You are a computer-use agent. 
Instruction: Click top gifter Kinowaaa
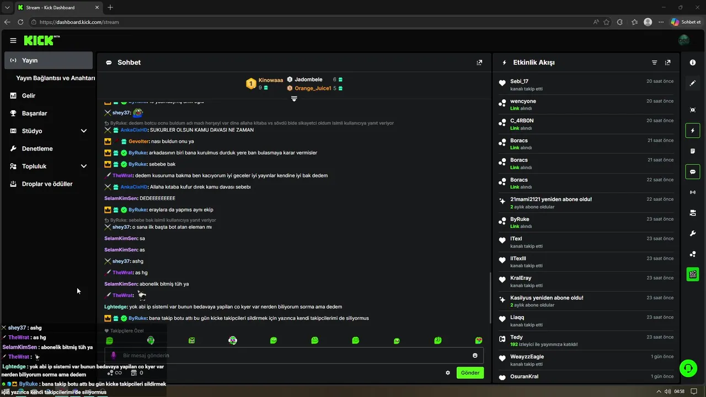pos(270,80)
